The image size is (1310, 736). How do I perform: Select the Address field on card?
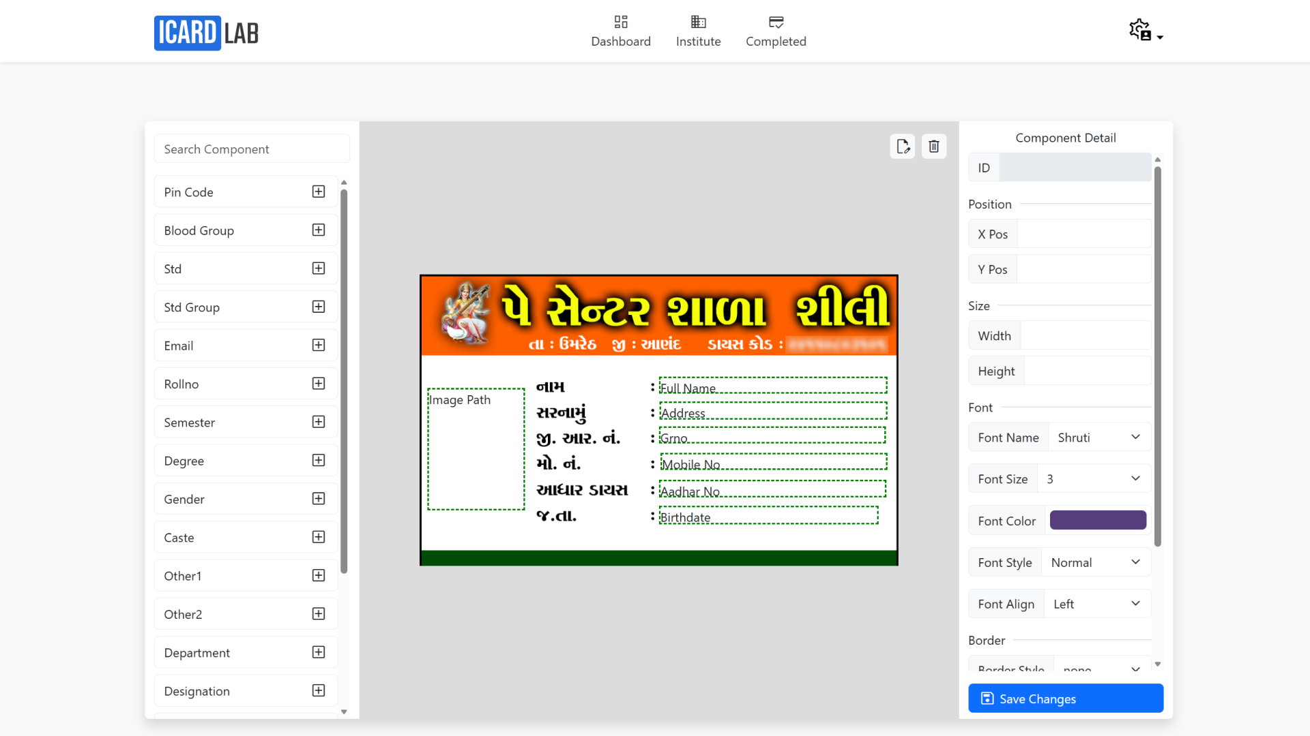coord(773,410)
